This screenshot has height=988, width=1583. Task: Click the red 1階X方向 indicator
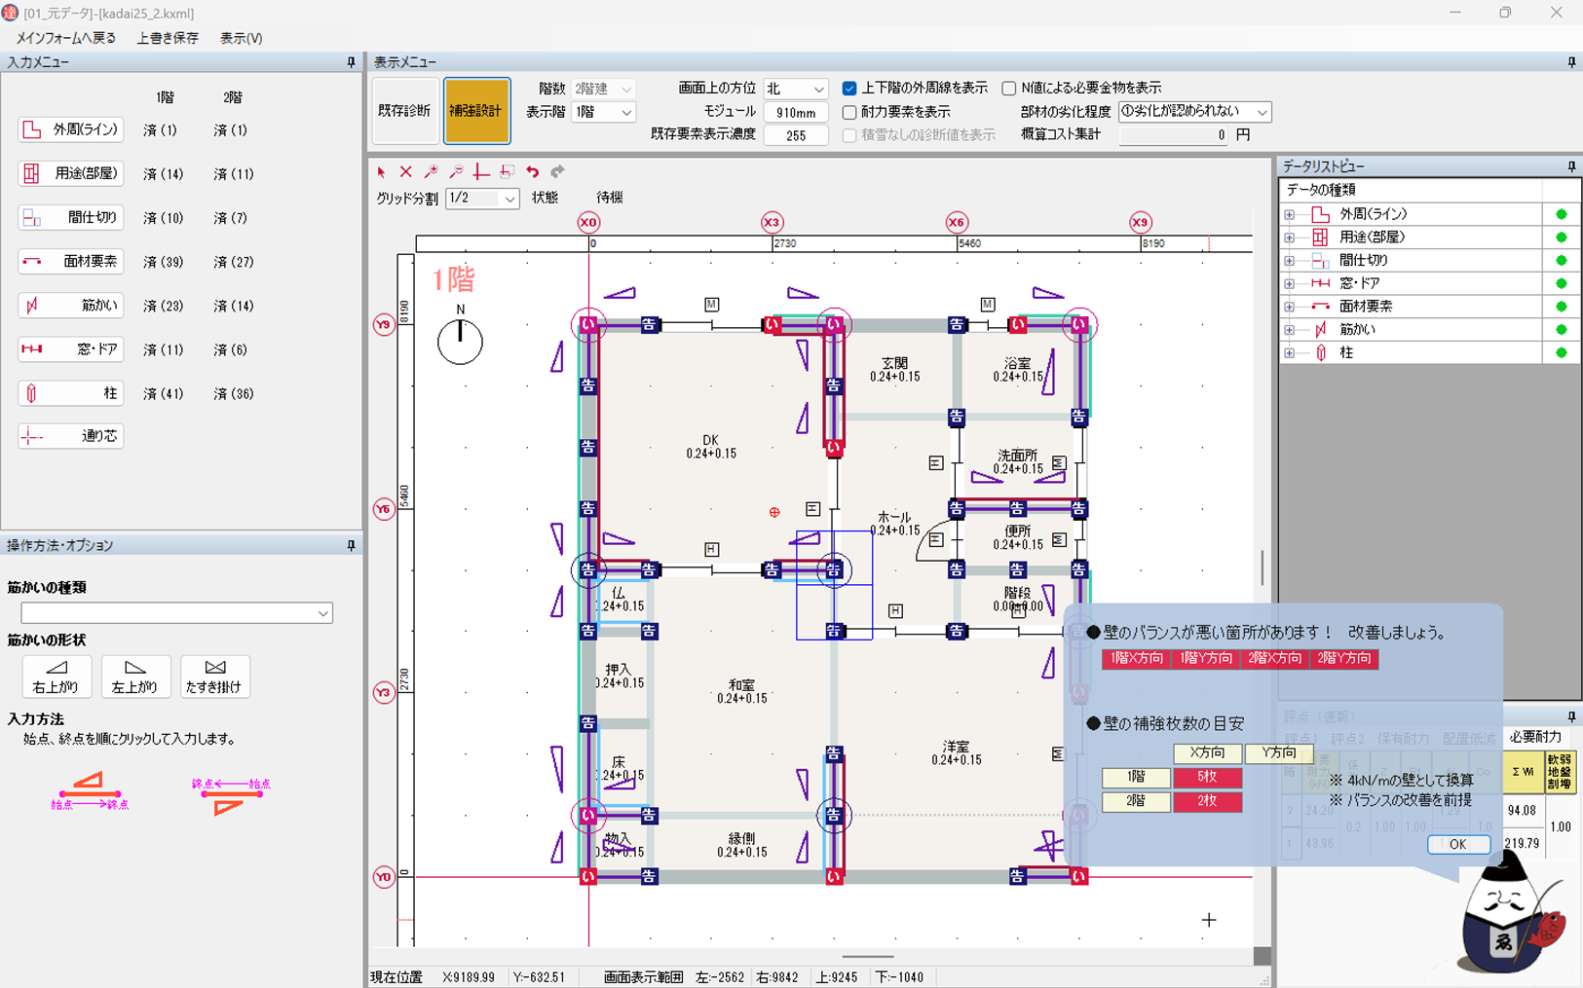1136,658
